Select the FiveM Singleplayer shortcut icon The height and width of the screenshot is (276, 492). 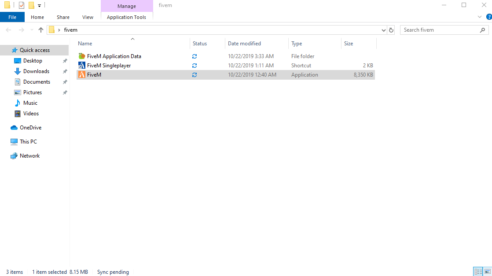(x=81, y=65)
